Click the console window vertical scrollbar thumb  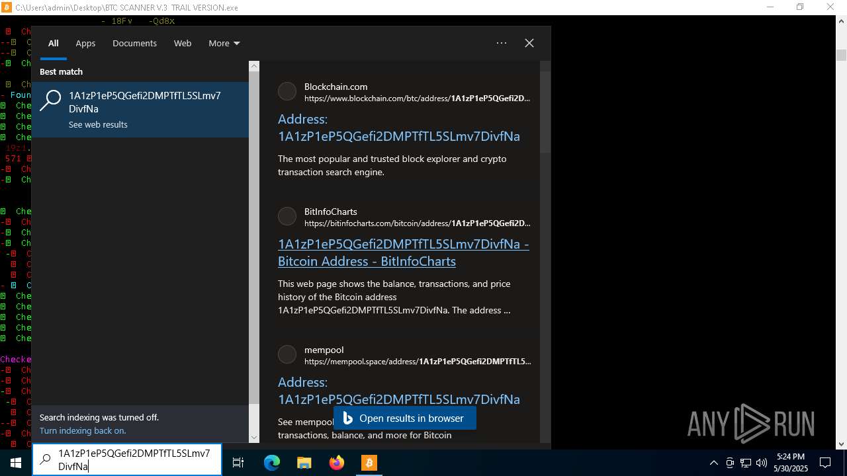(x=841, y=55)
